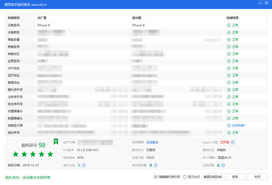This screenshot has width=272, height=185.
Task: Click the green check icon in 销售型号 row
Action: (229, 47)
